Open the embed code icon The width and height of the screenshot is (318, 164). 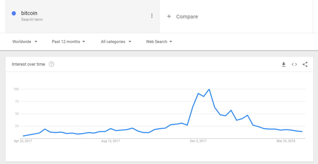click(x=294, y=64)
